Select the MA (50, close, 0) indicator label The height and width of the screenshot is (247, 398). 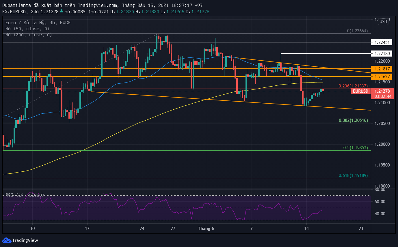tap(27, 29)
